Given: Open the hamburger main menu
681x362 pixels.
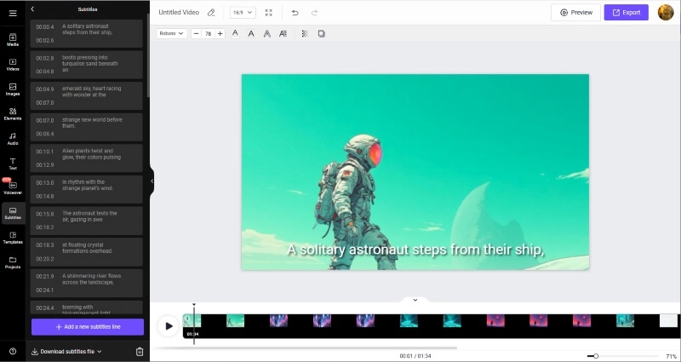Looking at the screenshot, I should click(x=13, y=13).
